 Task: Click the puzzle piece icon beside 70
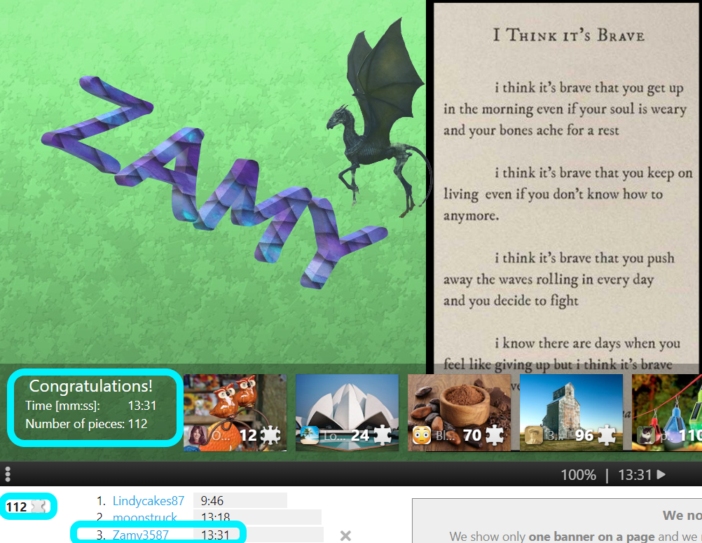point(495,435)
